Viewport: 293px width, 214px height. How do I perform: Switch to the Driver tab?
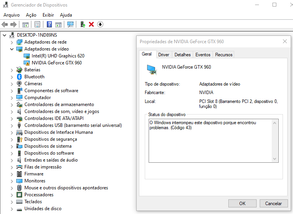(x=164, y=55)
